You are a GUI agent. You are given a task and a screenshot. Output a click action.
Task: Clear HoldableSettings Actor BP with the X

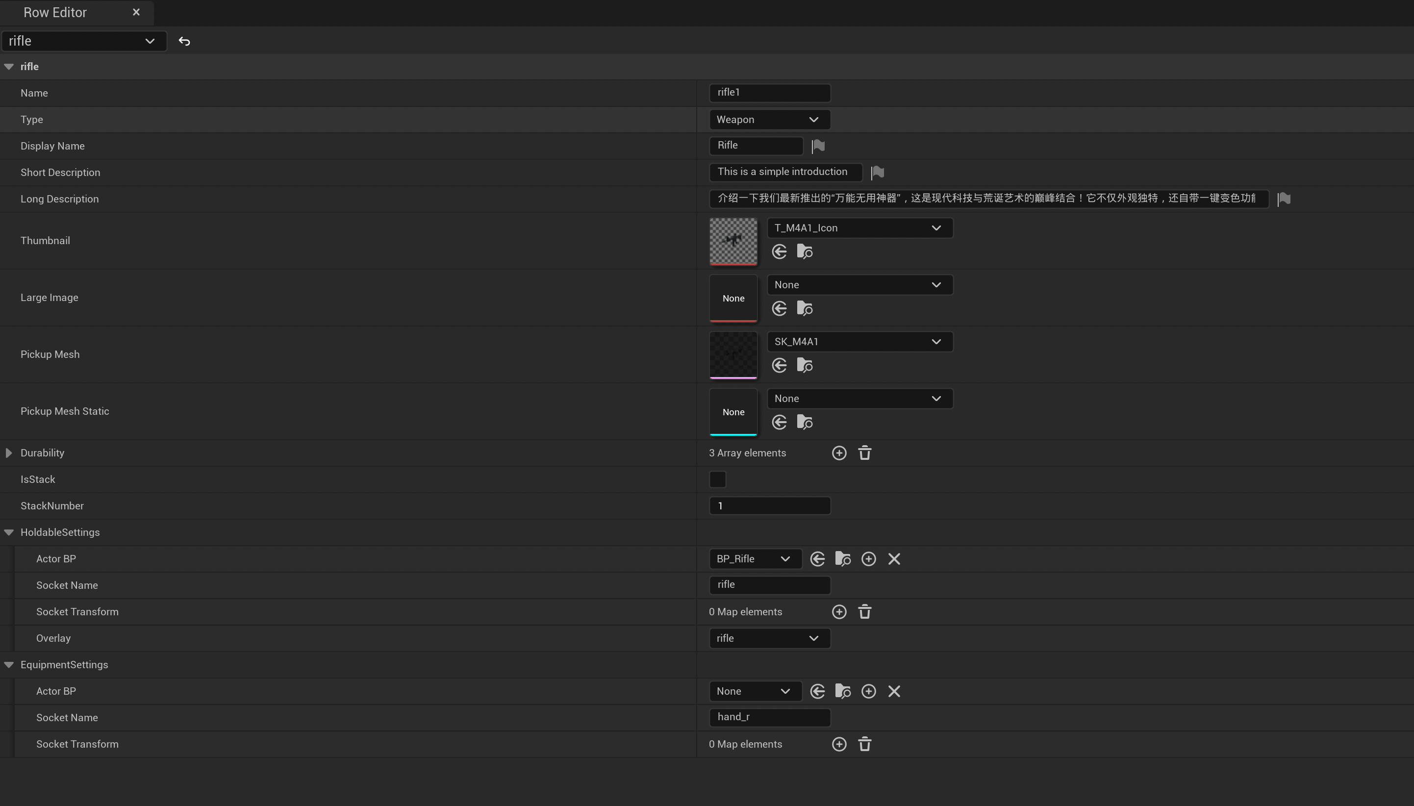[894, 559]
